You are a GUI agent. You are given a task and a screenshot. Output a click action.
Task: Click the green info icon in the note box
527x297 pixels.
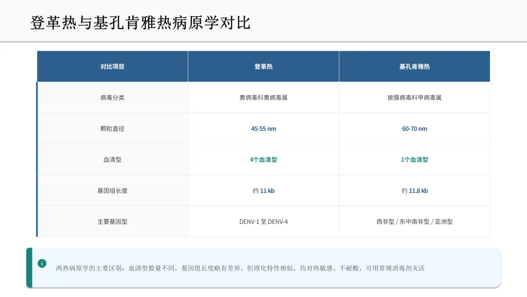[42, 263]
